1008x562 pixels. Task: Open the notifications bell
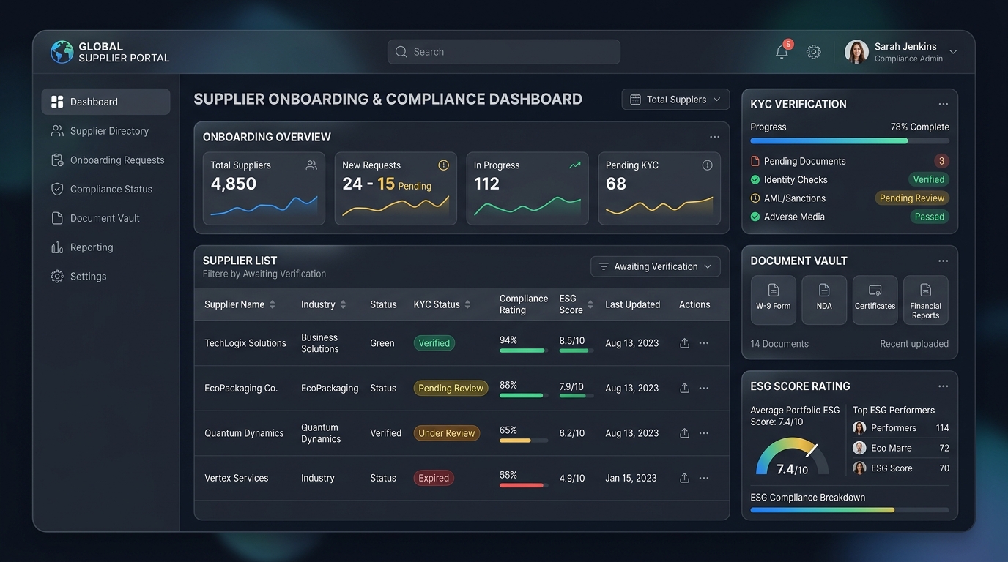(782, 52)
